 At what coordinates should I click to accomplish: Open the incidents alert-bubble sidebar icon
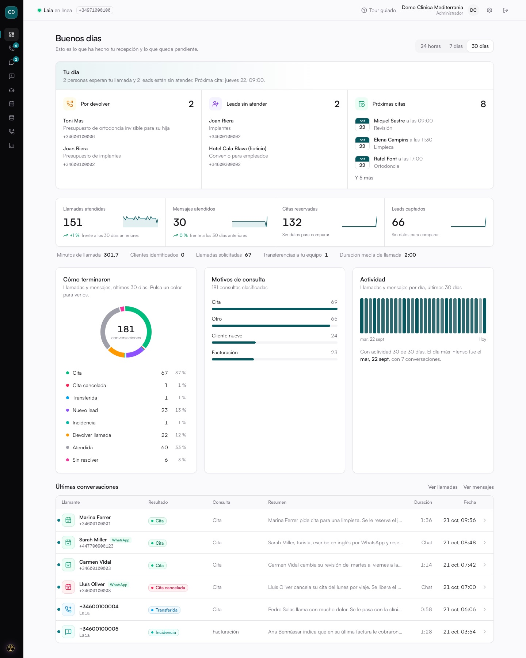(x=12, y=76)
